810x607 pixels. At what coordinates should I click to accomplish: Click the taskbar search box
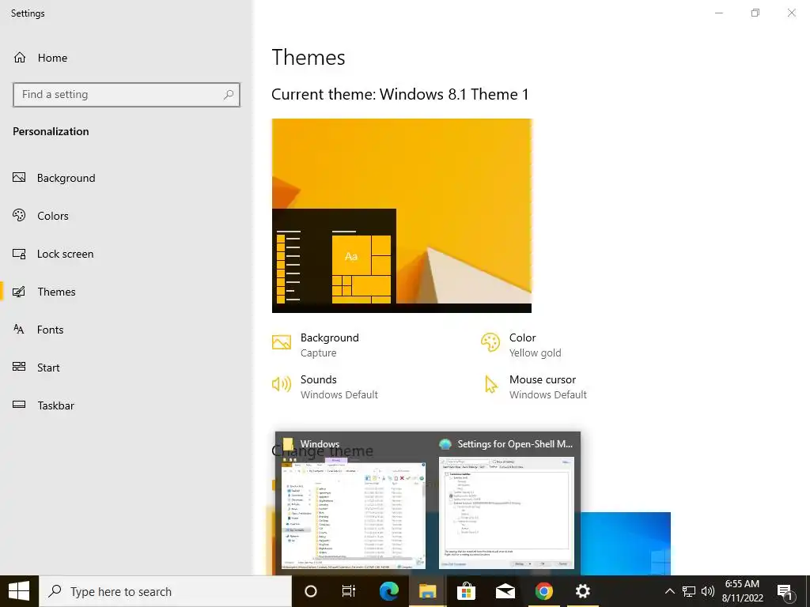(165, 591)
